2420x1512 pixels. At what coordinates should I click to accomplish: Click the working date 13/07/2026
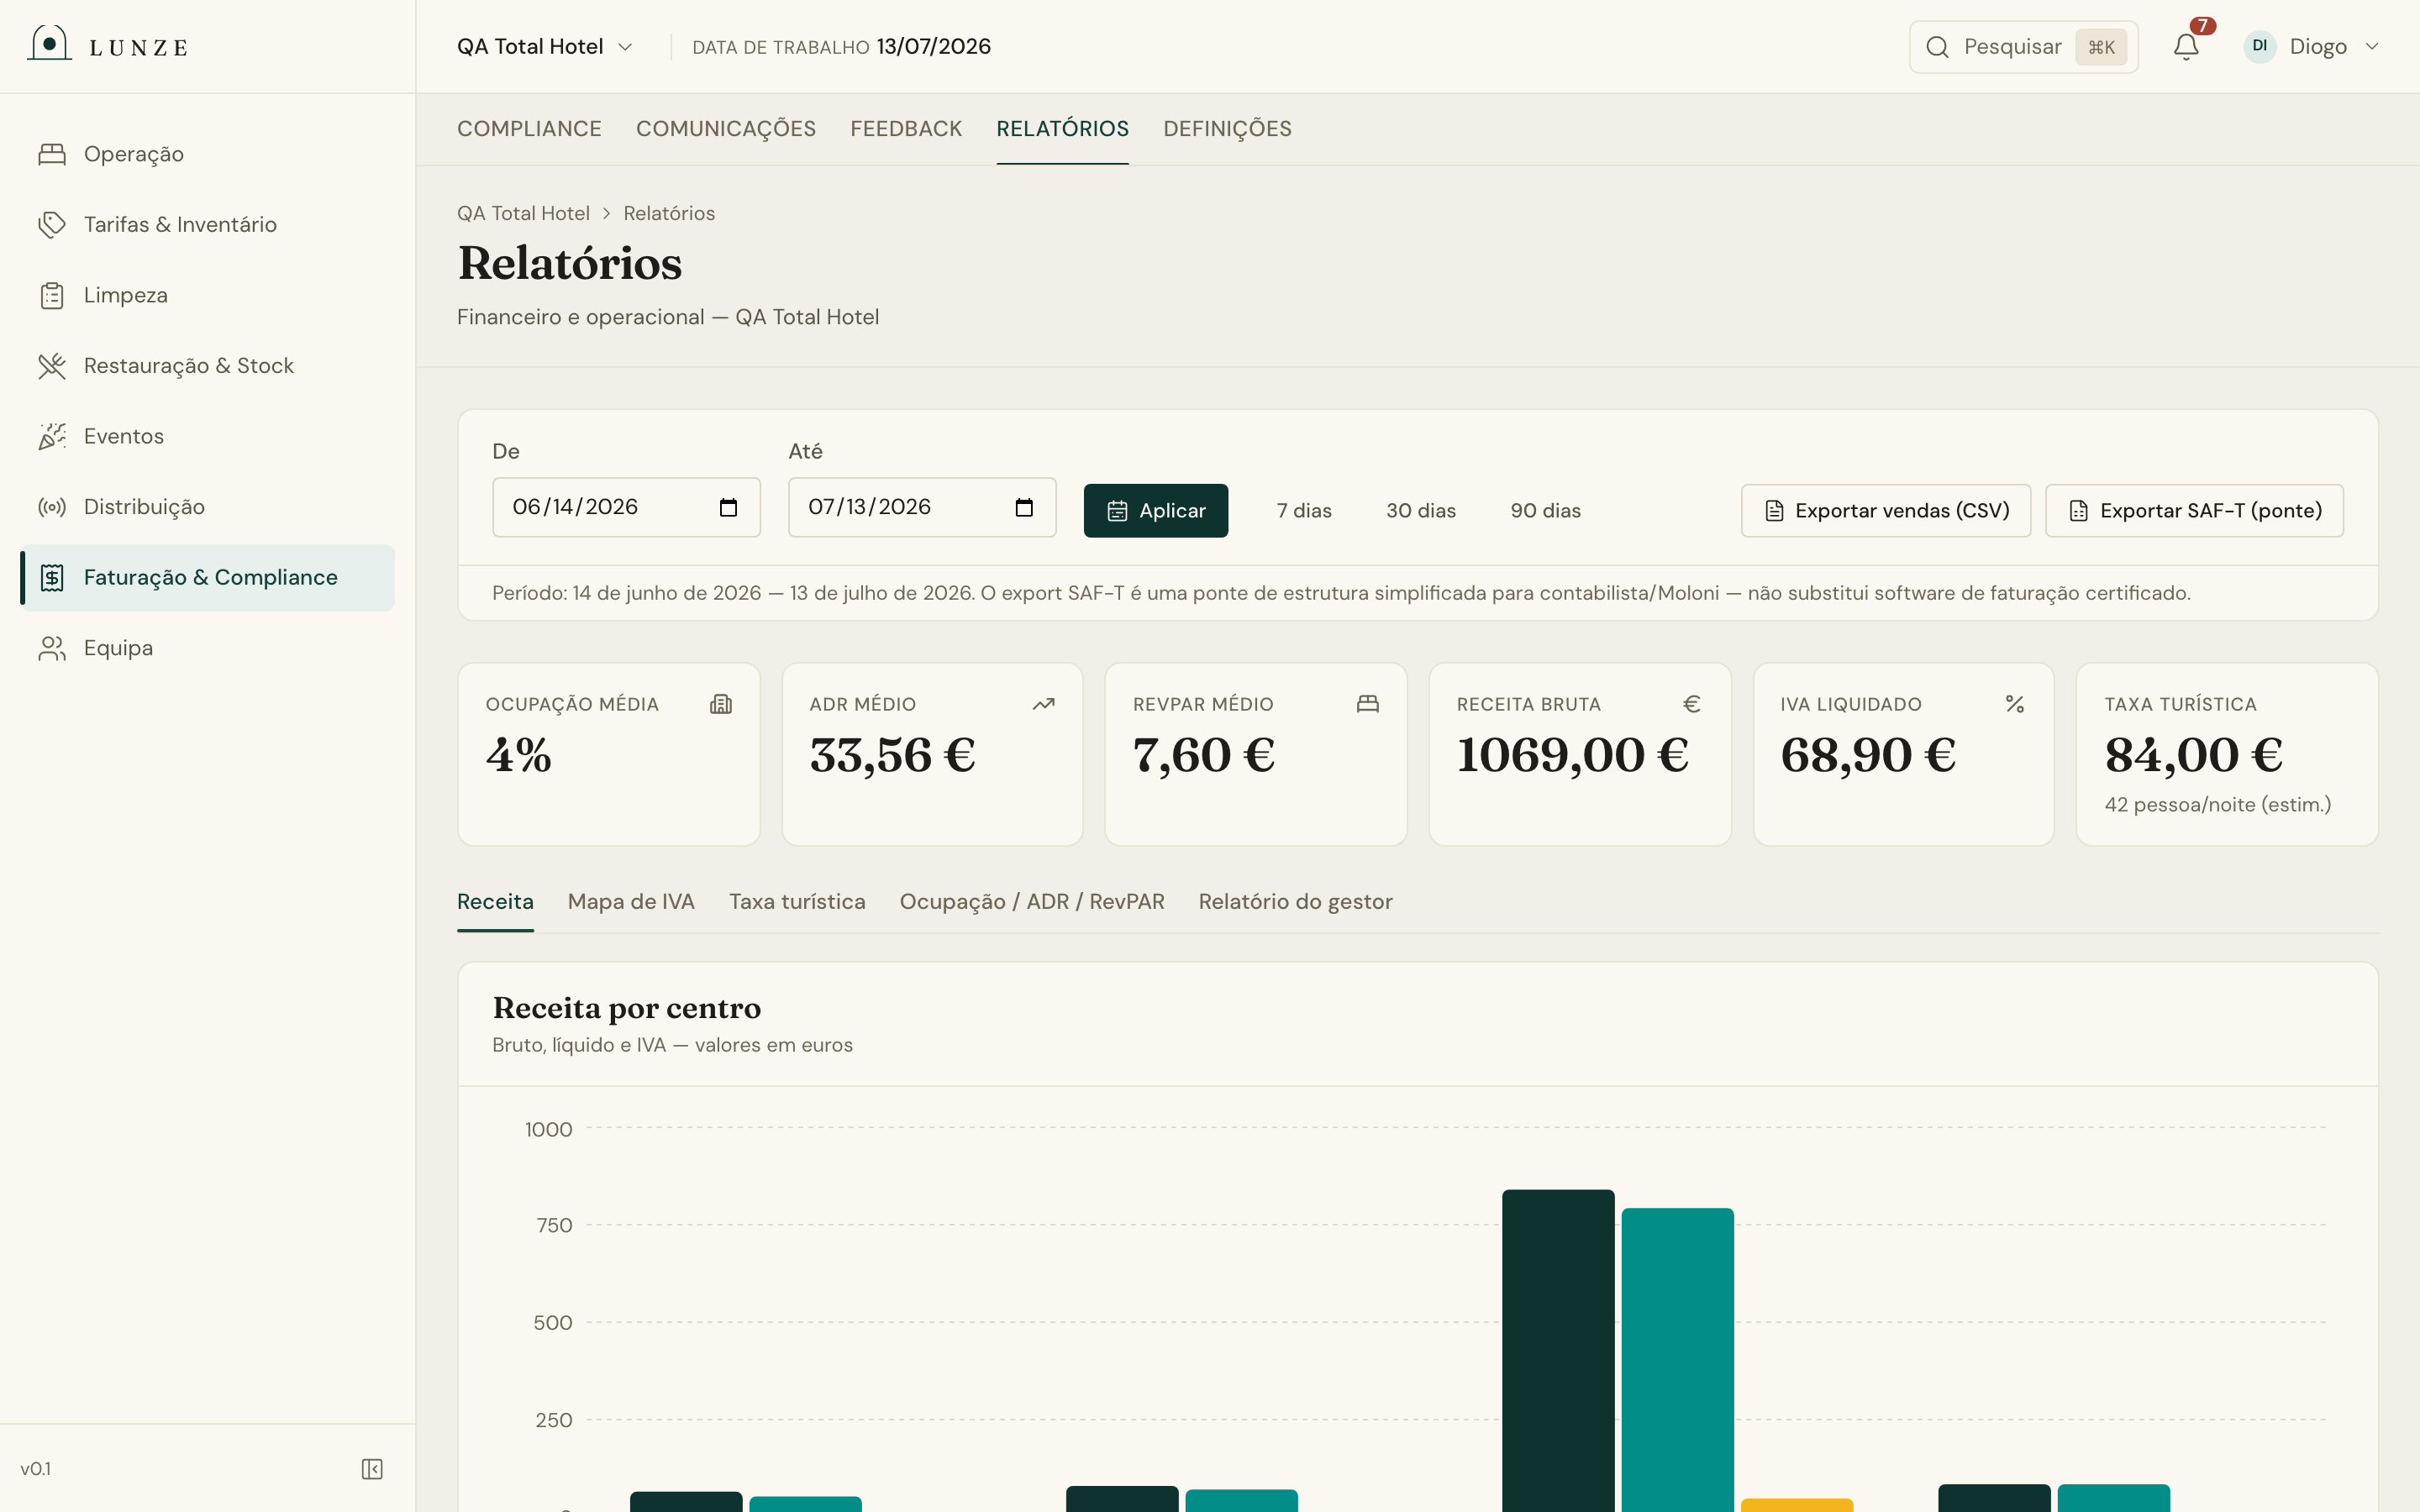pos(933,47)
